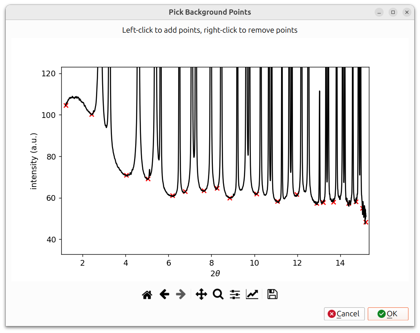Click the red background marker near 2θ 11.1
This screenshot has width=420, height=333.
click(277, 202)
